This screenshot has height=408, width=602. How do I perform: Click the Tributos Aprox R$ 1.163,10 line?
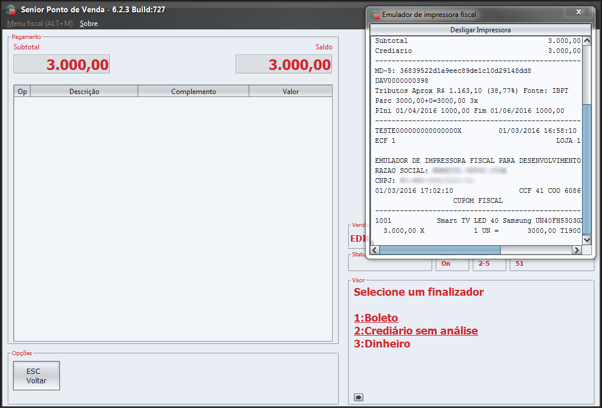[471, 91]
